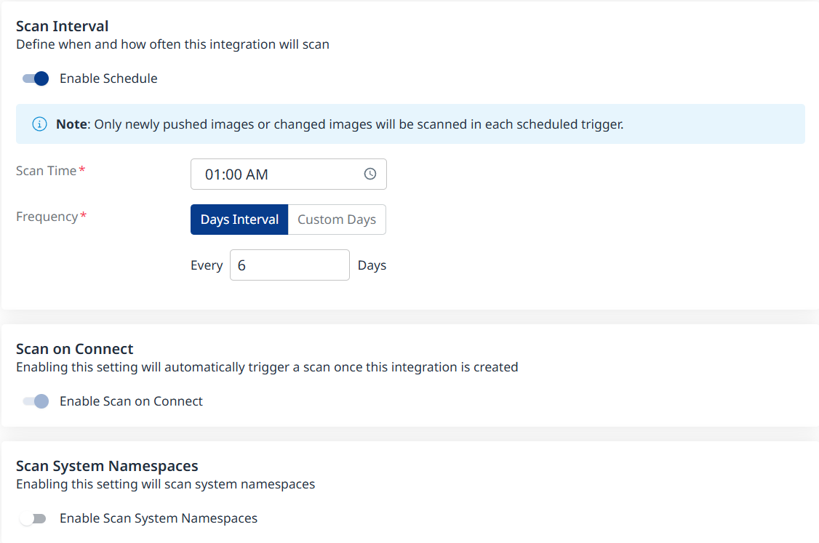Viewport: 819px width, 543px height.
Task: Switch to Custom Days frequency
Action: 337,220
